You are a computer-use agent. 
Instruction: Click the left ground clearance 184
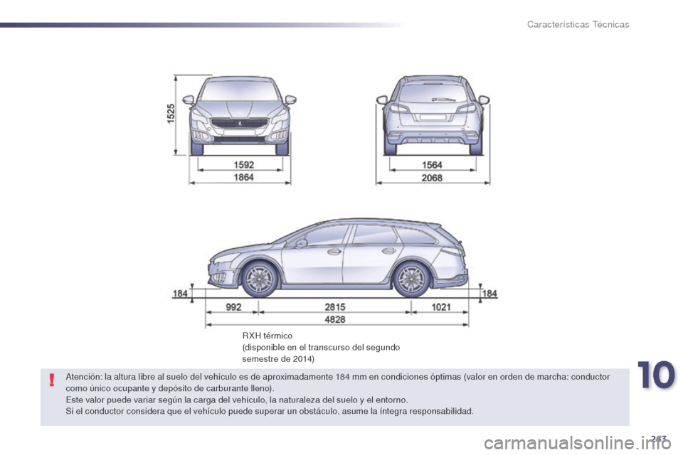pos(180,294)
